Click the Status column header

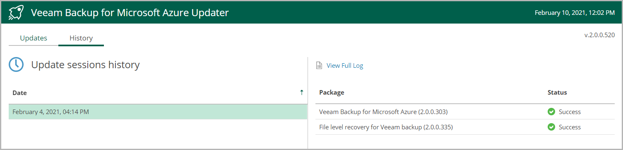tap(557, 92)
